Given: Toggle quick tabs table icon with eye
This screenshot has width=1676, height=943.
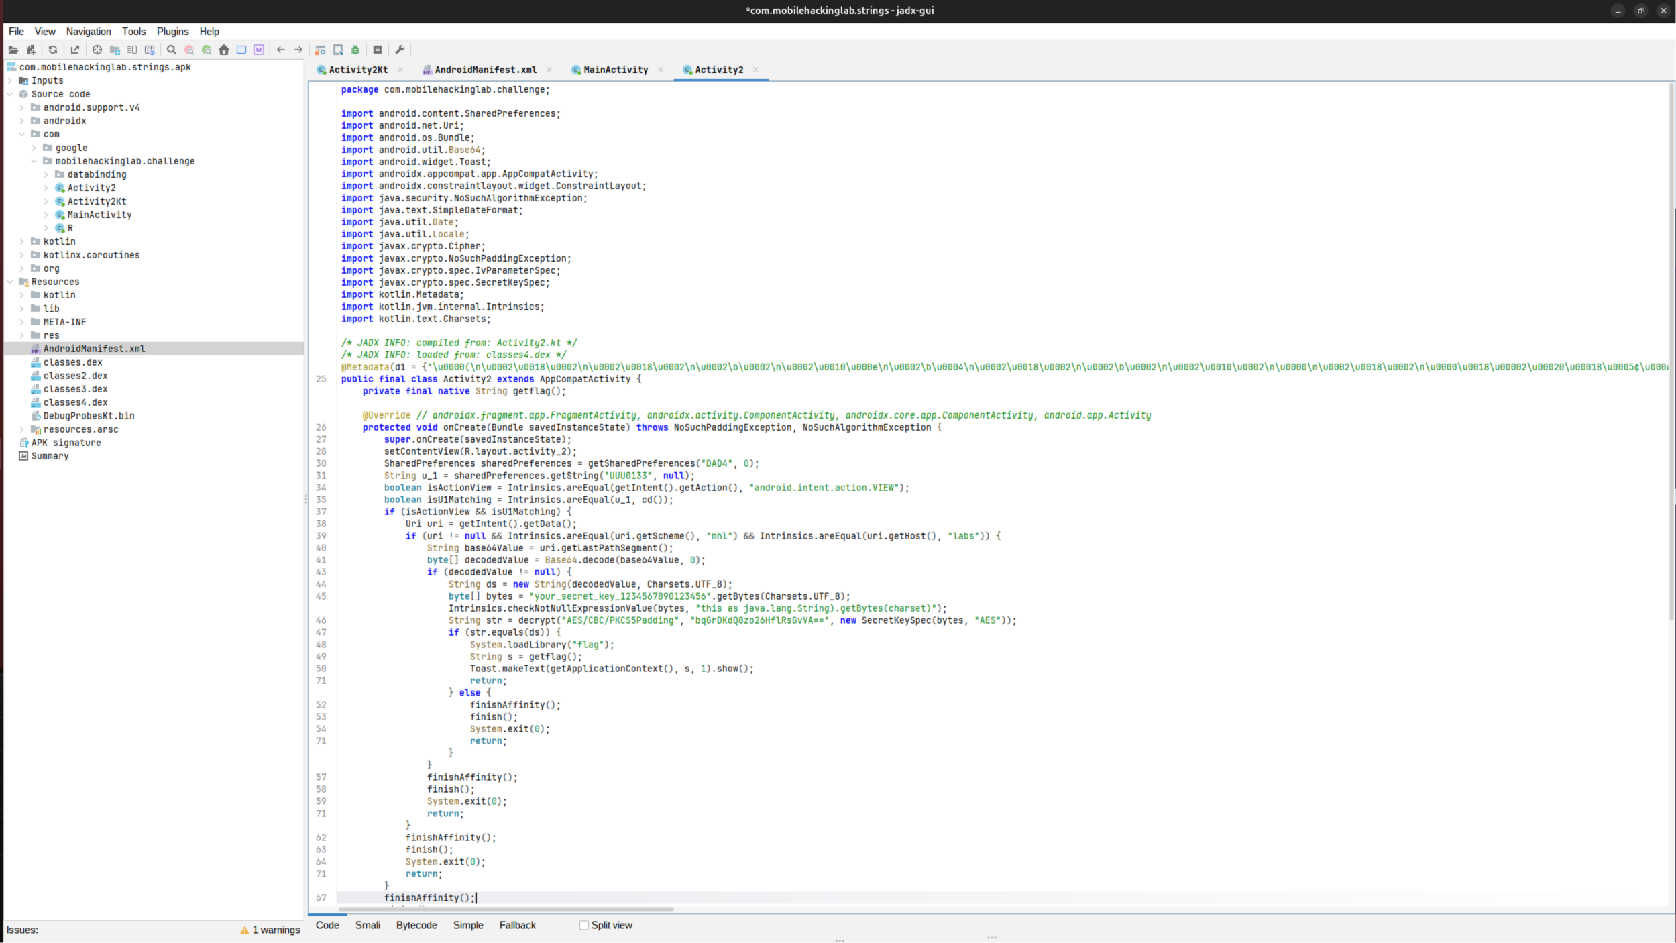Looking at the screenshot, I should point(150,50).
